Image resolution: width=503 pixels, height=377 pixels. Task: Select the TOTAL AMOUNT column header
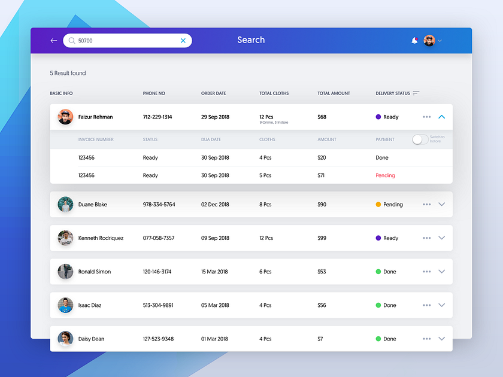click(x=332, y=93)
